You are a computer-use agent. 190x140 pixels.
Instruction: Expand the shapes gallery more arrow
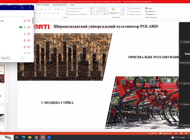(107, 14)
